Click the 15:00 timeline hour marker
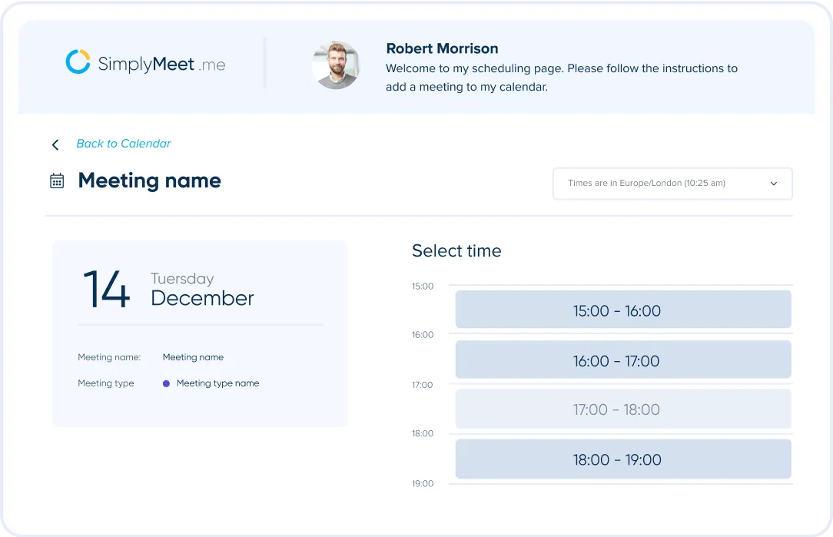Viewport: 833px width, 537px height. [x=423, y=287]
